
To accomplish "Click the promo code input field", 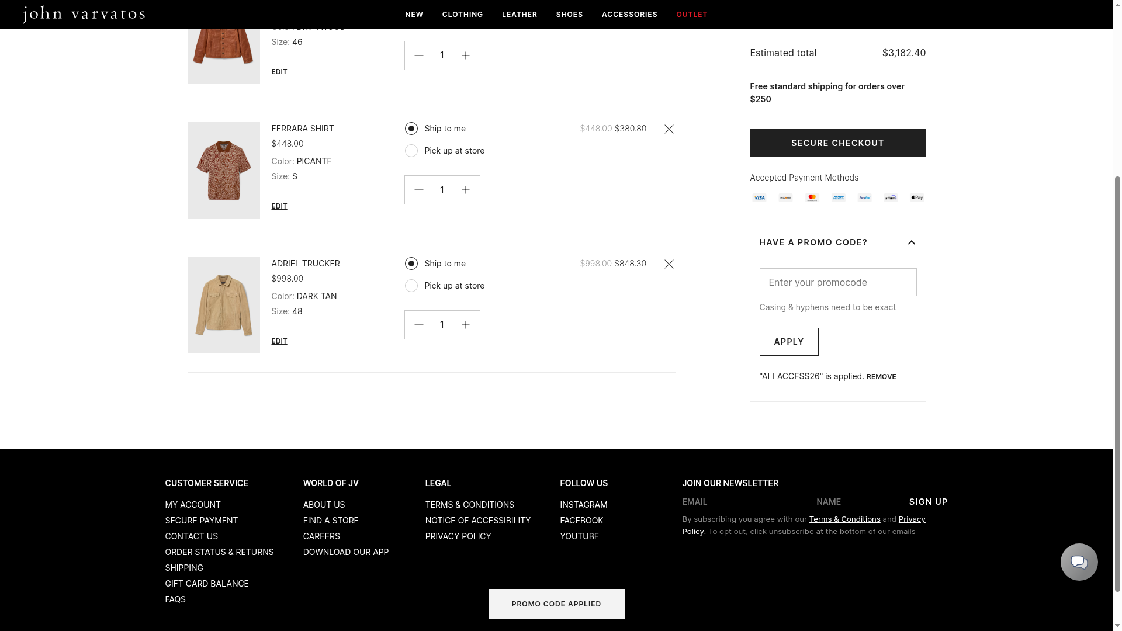I will pyautogui.click(x=837, y=282).
